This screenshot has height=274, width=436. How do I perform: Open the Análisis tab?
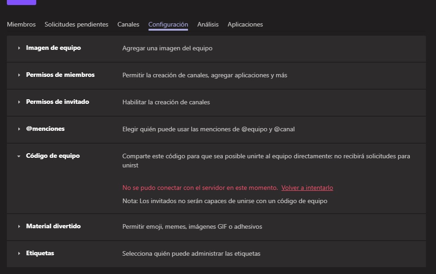coord(208,24)
